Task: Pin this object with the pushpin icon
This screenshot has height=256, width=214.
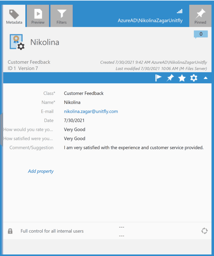Action: click(x=170, y=78)
